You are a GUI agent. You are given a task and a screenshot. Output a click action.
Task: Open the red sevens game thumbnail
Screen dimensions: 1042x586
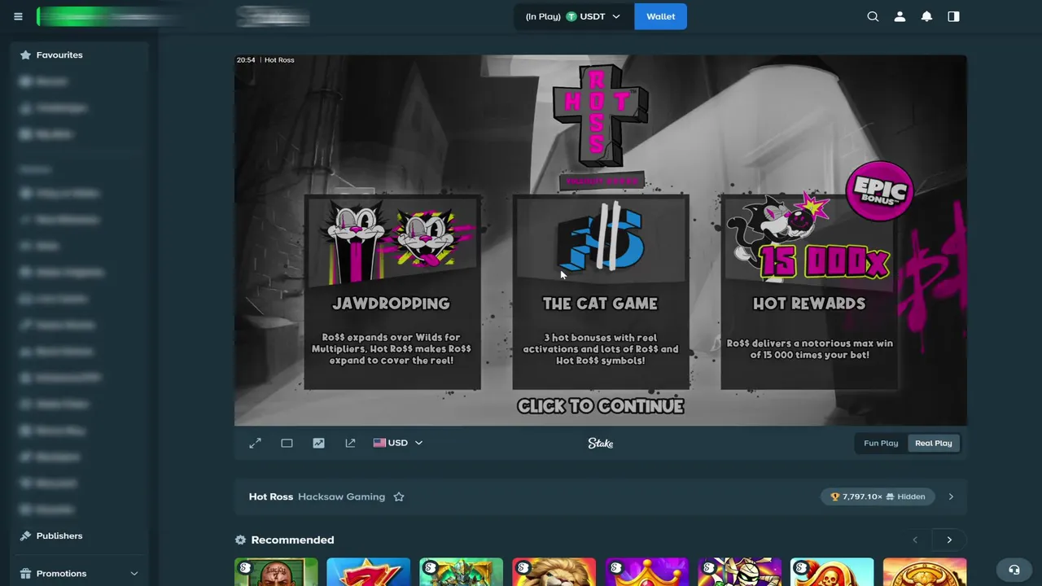(x=369, y=572)
